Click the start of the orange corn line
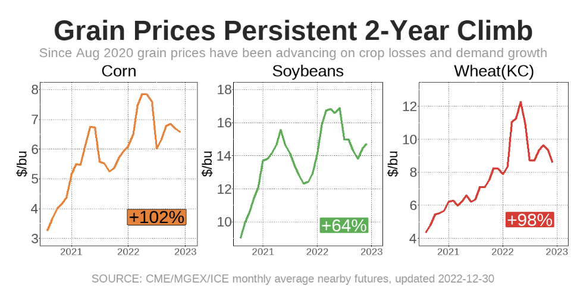The image size is (571, 301). tap(48, 230)
